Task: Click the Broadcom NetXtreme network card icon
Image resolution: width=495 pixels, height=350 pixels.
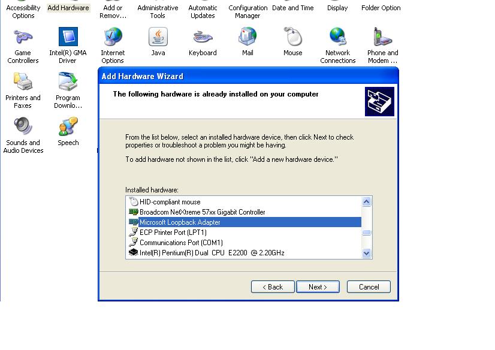Action: click(x=134, y=212)
